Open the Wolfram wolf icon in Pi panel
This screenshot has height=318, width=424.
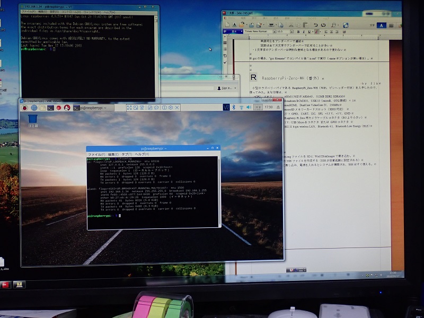(67, 108)
